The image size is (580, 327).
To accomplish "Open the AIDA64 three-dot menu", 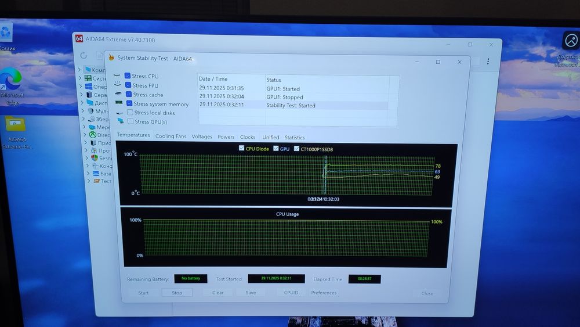I will point(488,62).
